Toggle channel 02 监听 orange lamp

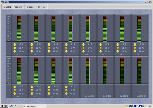(32, 48)
